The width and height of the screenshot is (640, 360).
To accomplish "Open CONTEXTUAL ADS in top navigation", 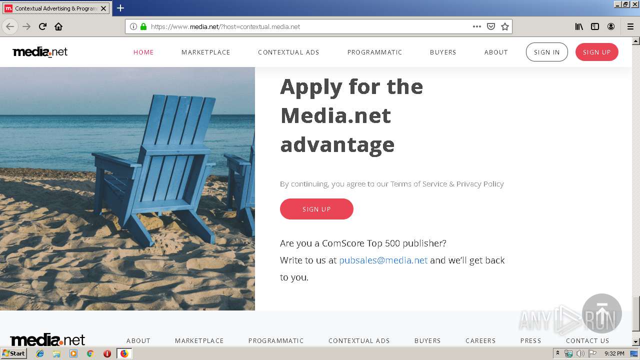I will point(288,52).
